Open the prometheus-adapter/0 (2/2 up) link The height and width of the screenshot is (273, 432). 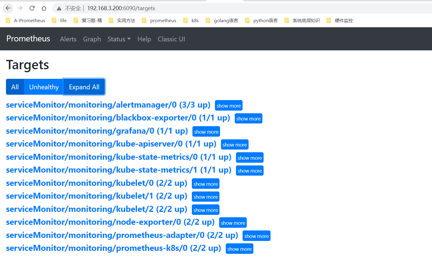[x=122, y=235]
